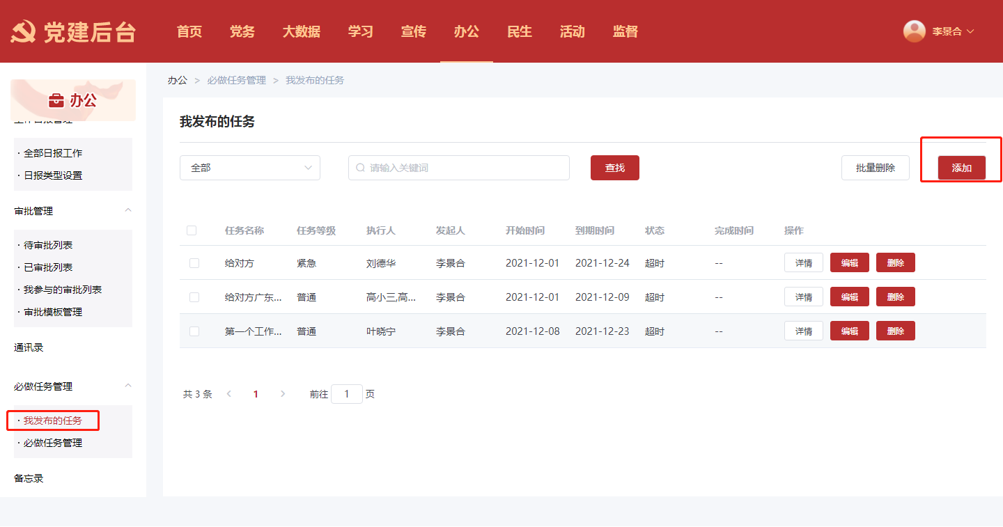Click the 添加 button
The height and width of the screenshot is (527, 1003).
[x=961, y=168]
